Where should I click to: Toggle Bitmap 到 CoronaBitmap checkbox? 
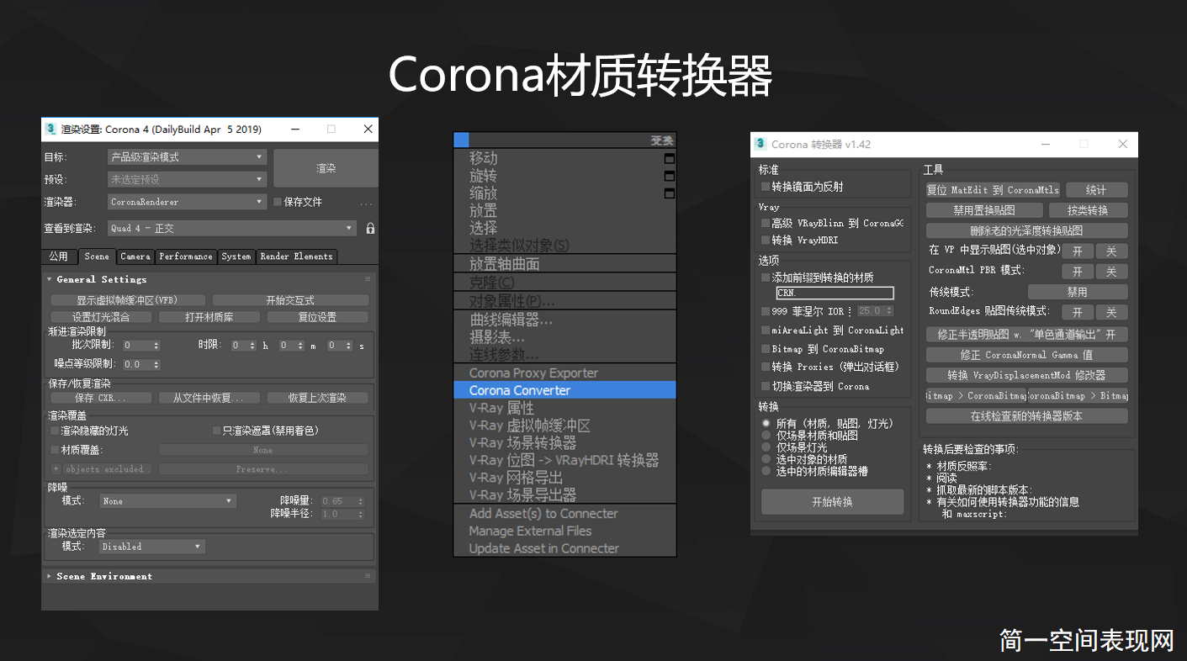tap(765, 349)
